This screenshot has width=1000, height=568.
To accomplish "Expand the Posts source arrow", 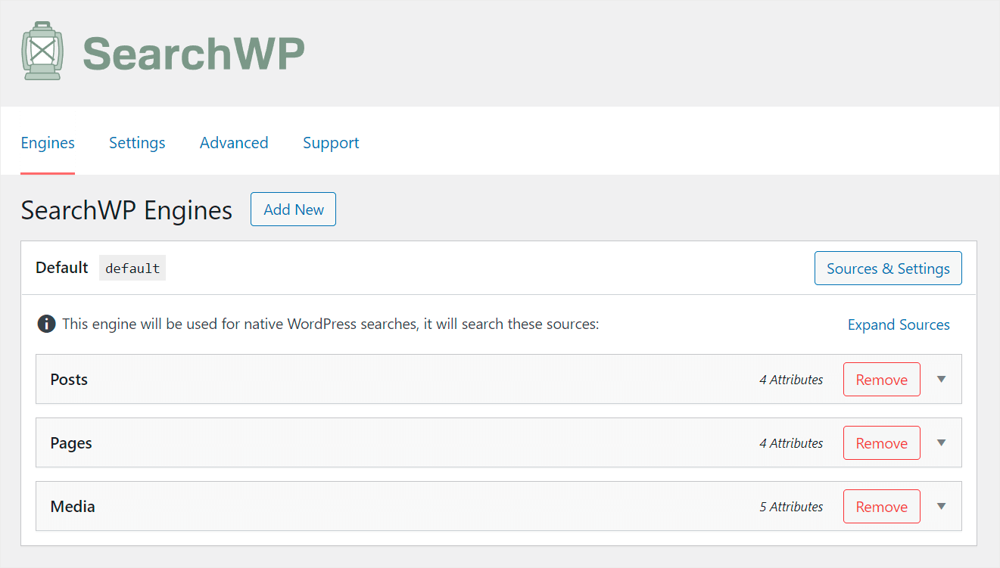I will pyautogui.click(x=942, y=380).
